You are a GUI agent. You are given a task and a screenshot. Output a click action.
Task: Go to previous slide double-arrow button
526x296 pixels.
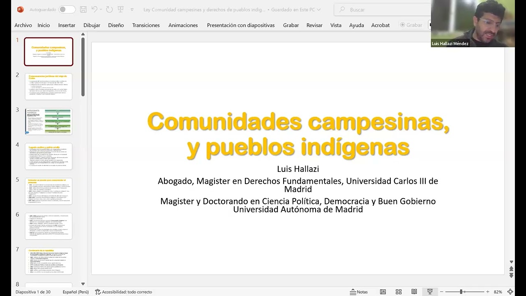[x=511, y=268]
